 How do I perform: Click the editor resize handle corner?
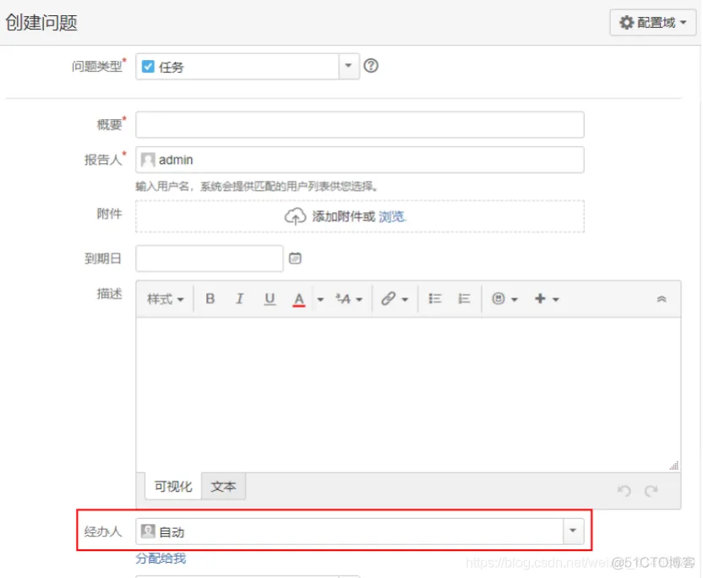tap(674, 466)
